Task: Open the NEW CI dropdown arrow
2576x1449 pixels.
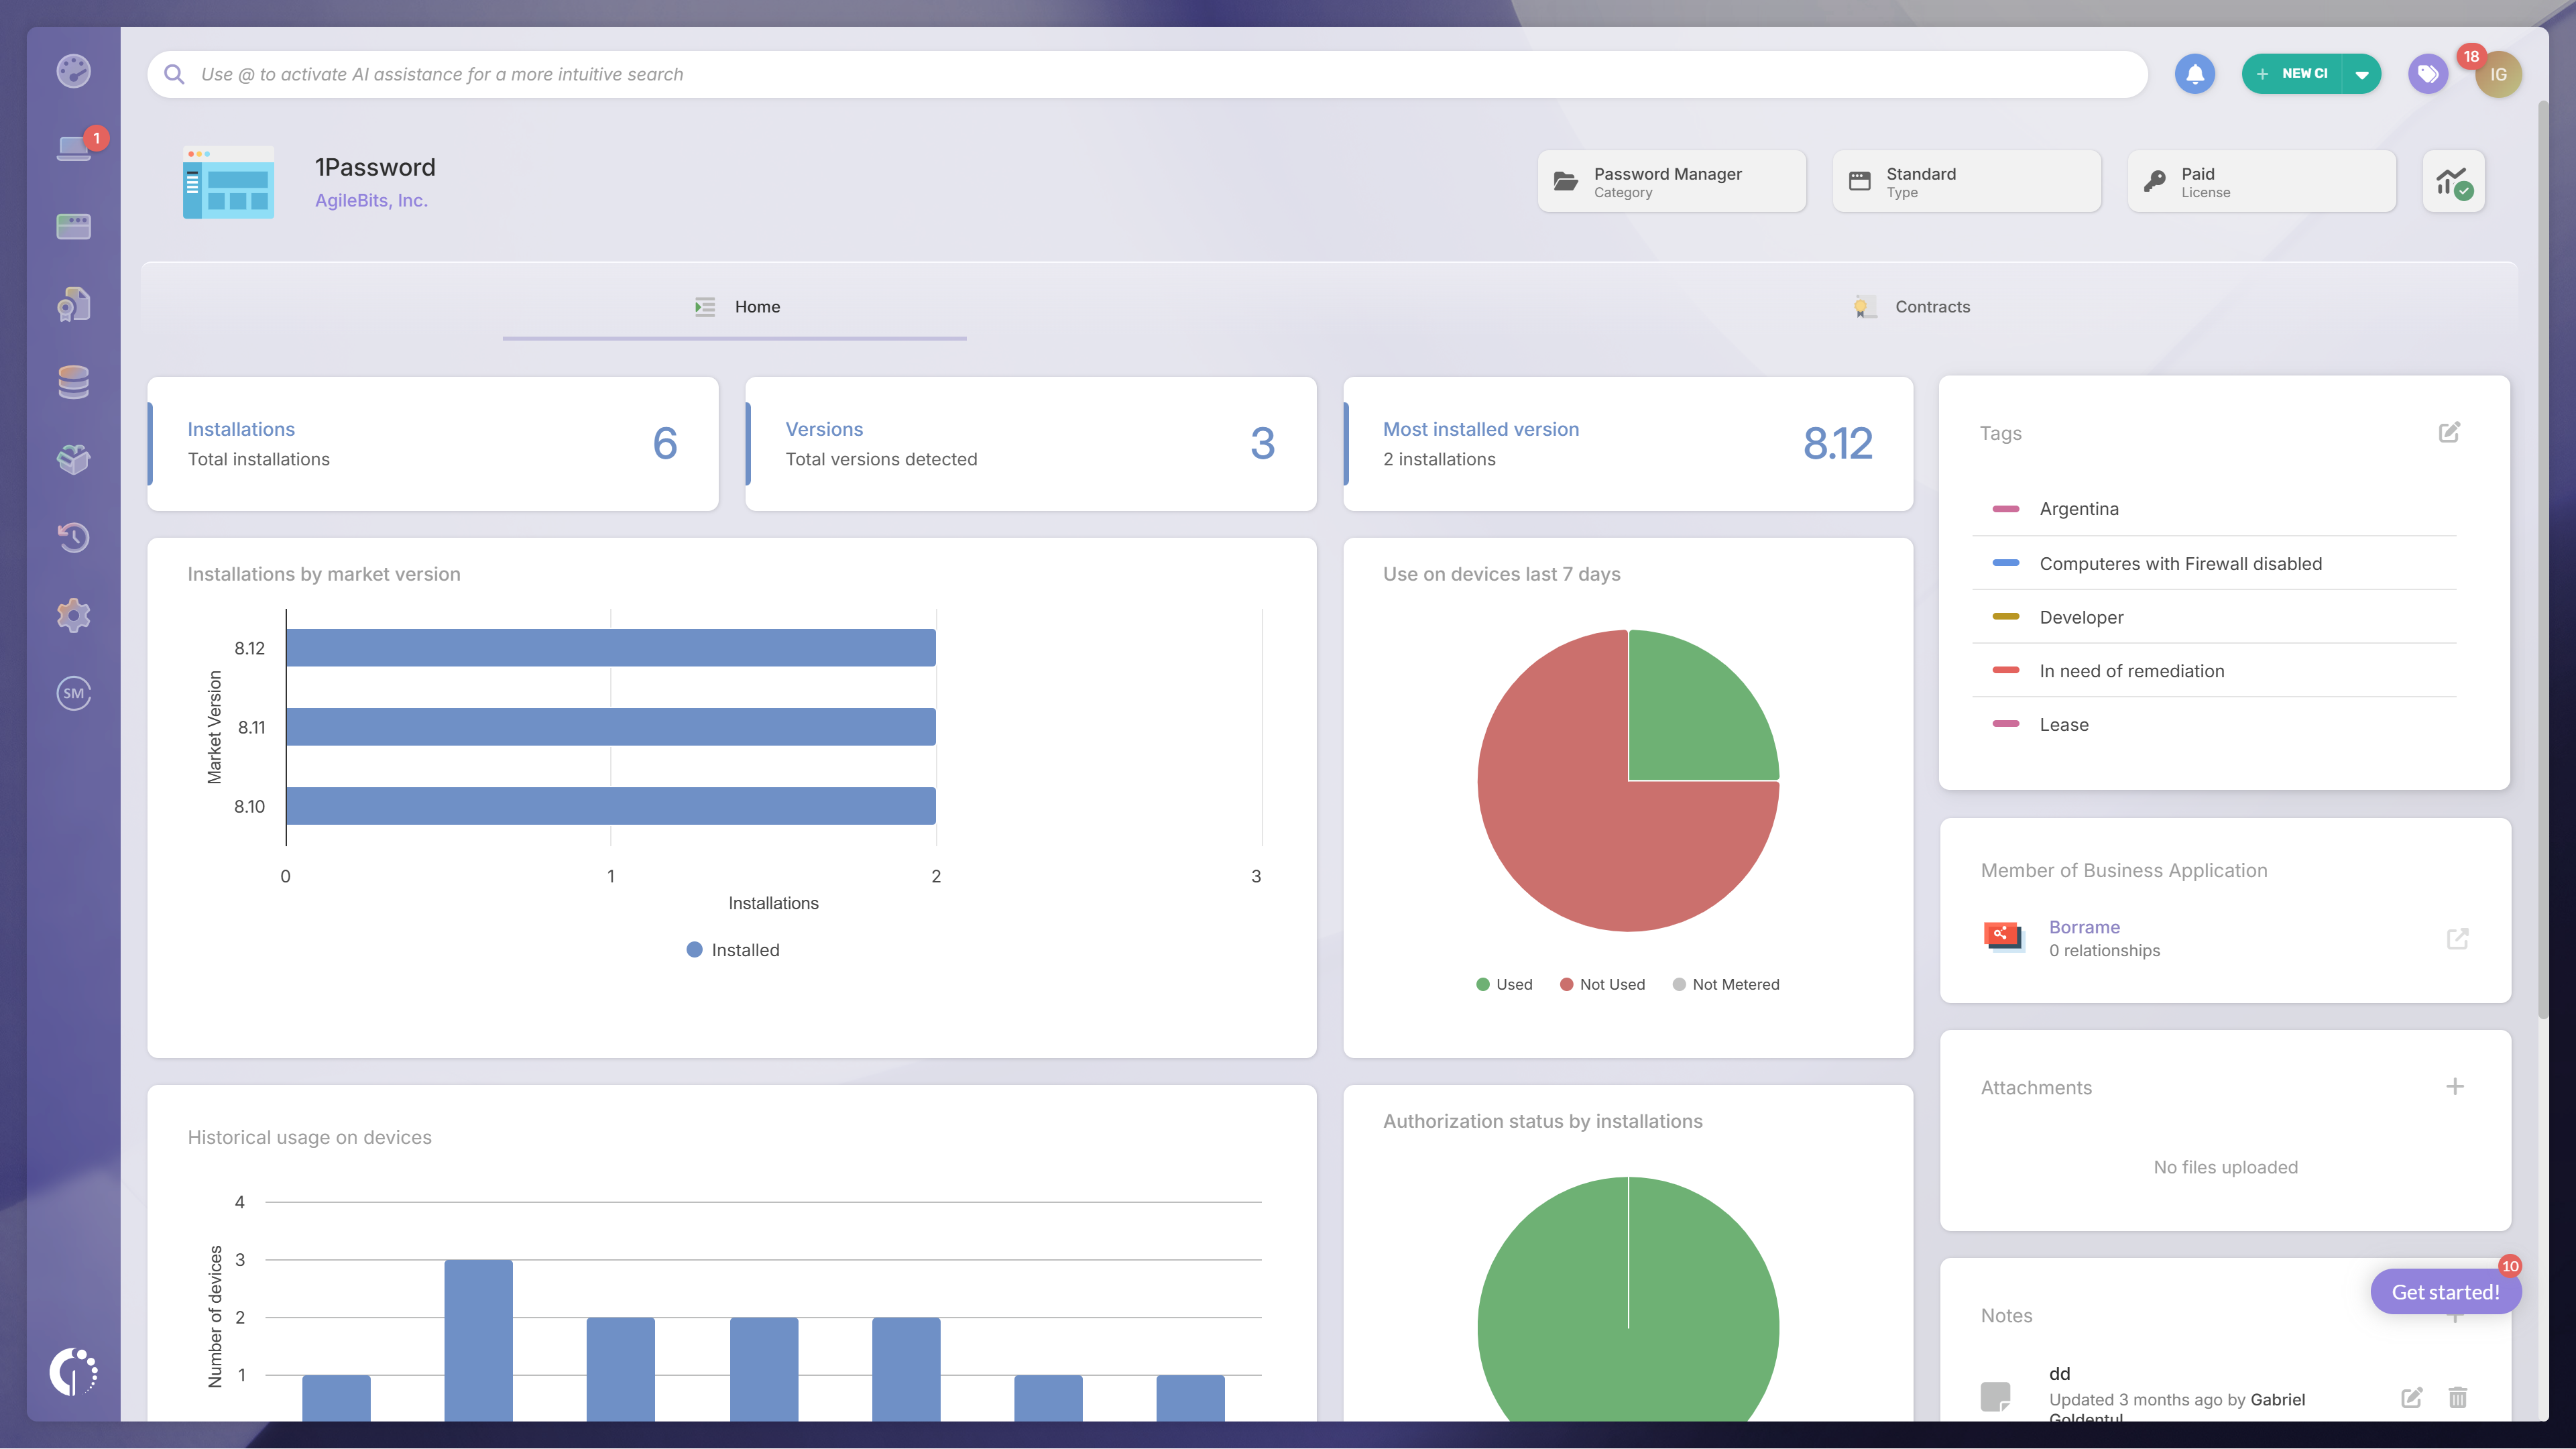Action: click(2363, 73)
